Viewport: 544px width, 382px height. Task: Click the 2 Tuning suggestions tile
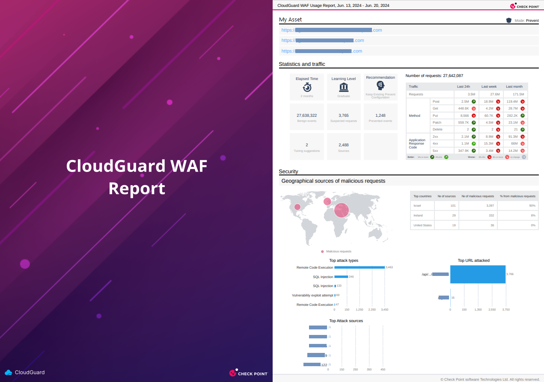click(307, 146)
